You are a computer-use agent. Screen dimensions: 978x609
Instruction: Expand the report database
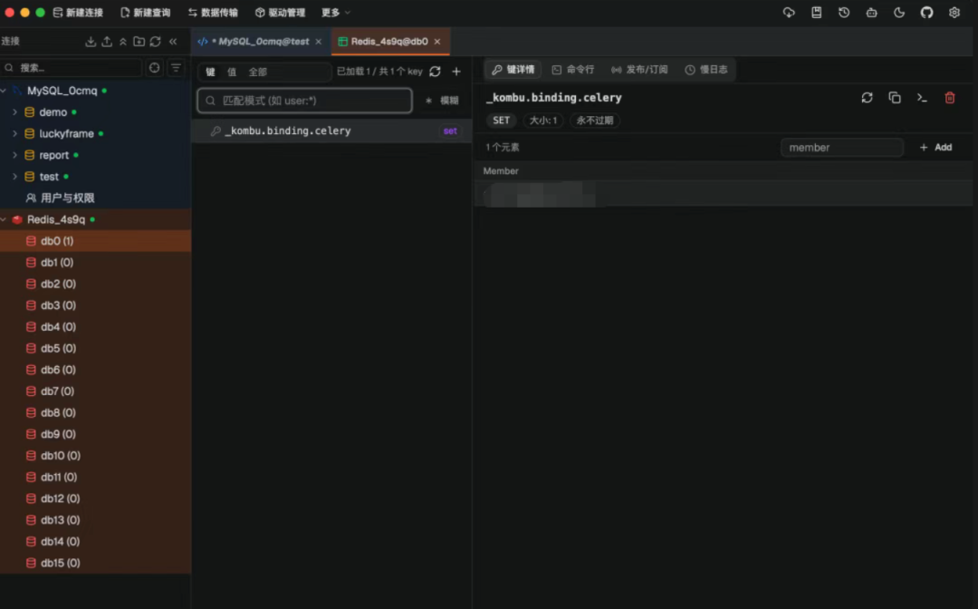tap(14, 155)
